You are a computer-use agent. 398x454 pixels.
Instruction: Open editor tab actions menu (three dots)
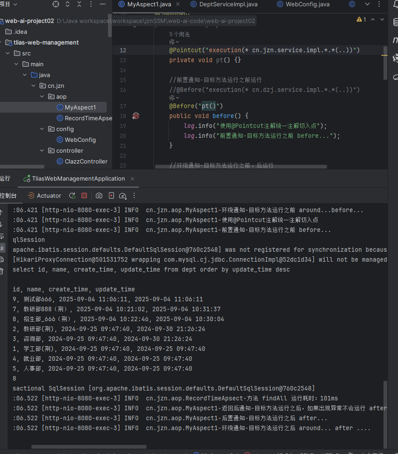[x=379, y=4]
